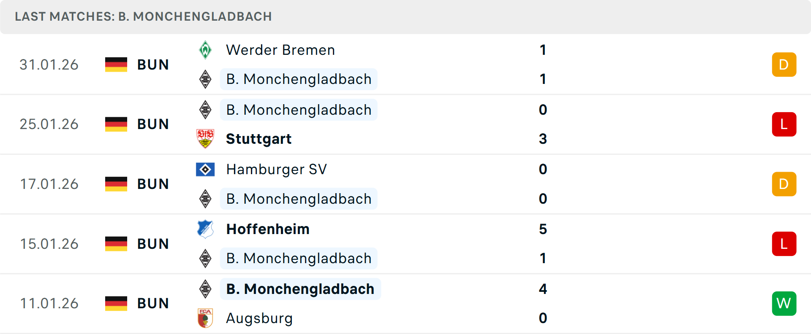Select the Stuttgart team logo
The image size is (811, 334).
[x=205, y=138]
